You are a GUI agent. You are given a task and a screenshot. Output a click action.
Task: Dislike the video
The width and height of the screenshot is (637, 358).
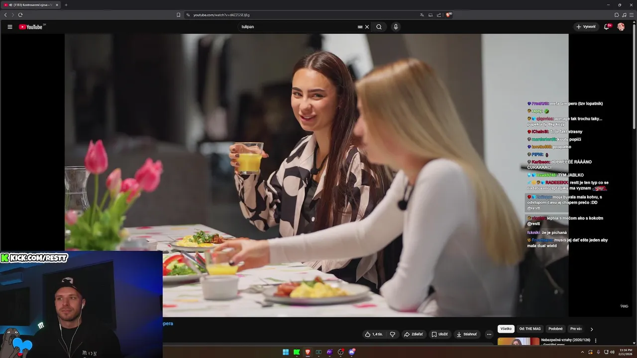pos(392,334)
